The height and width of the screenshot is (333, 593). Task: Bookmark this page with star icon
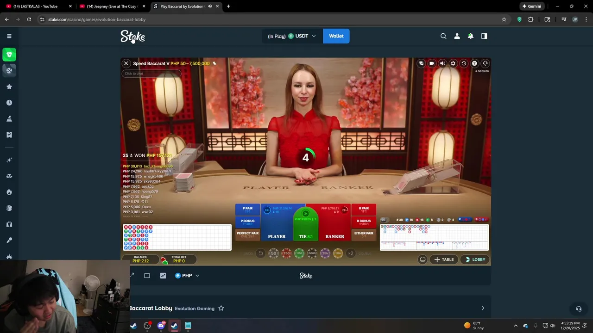click(x=504, y=19)
